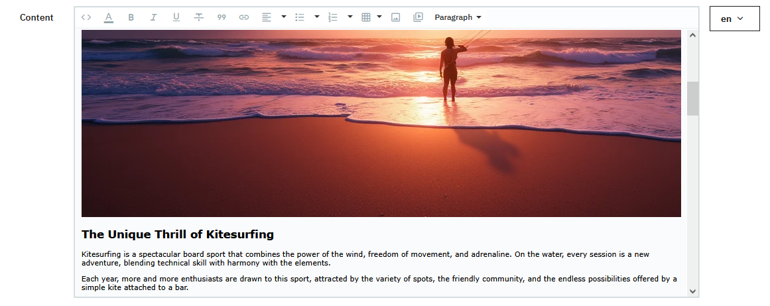
Task: Toggle underline formatting
Action: (x=176, y=17)
